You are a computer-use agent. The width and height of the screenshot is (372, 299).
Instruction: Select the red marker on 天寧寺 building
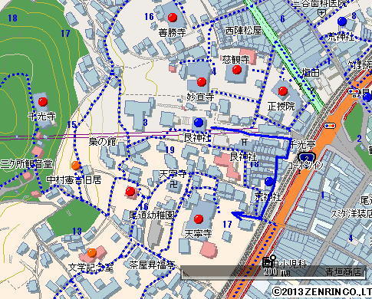click(199, 219)
